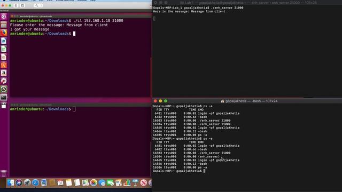Open VMware Fusion application menu

point(19,1)
